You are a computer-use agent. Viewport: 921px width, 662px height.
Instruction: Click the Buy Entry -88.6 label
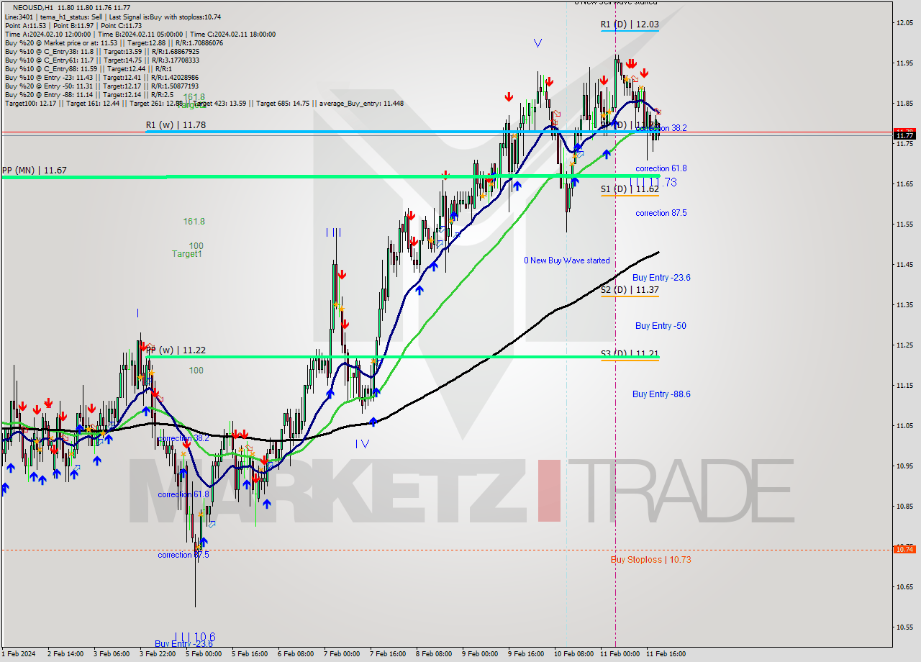pyautogui.click(x=661, y=394)
